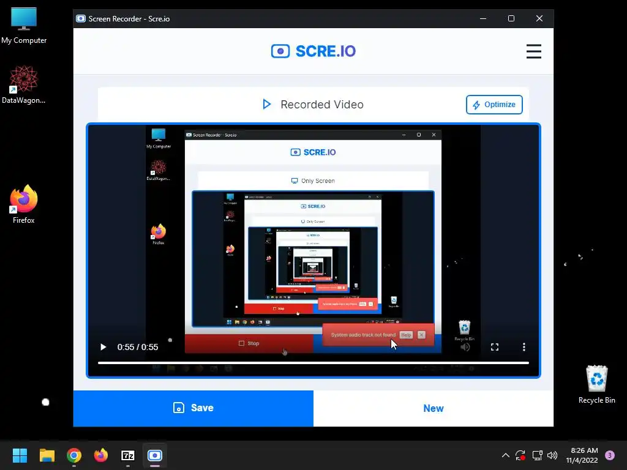Maximize the Screen Recorder window
627x470 pixels.
pos(511,18)
